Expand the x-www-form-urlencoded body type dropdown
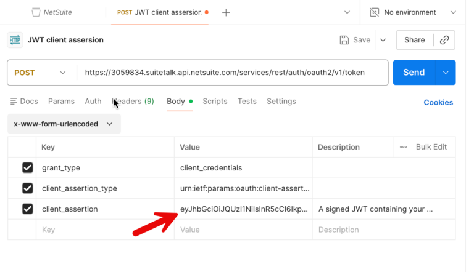Image resolution: width=474 pixels, height=272 pixels. click(64, 124)
